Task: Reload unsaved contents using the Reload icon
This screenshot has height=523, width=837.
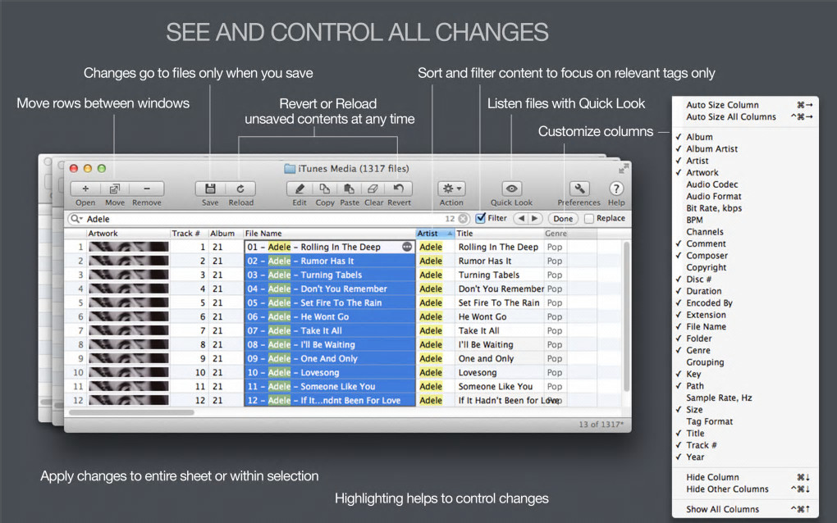Action: (x=240, y=189)
